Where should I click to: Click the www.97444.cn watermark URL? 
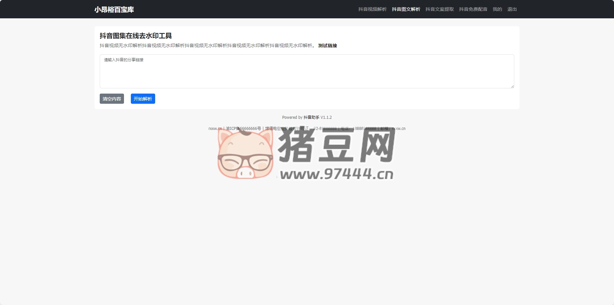[x=337, y=174]
